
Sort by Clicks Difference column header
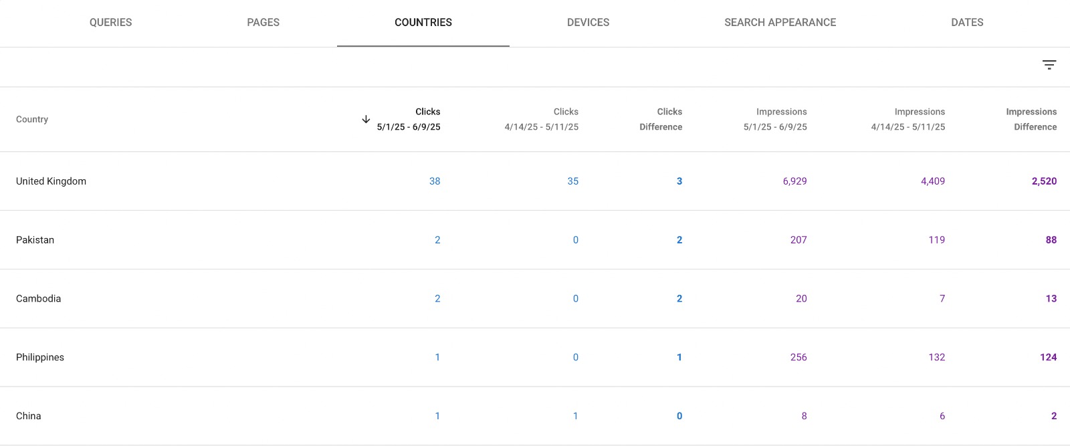pos(661,119)
